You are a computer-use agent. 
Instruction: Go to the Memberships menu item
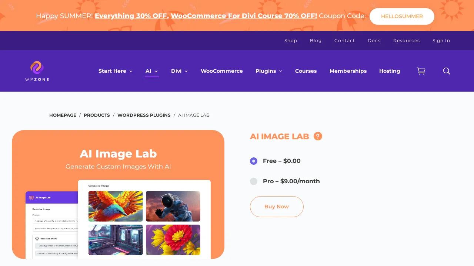tap(348, 71)
